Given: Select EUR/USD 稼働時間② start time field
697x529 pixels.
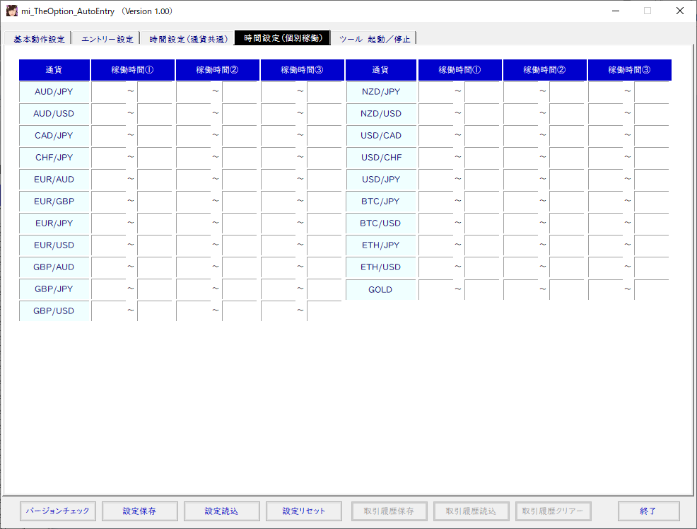Looking at the screenshot, I should 194,245.
